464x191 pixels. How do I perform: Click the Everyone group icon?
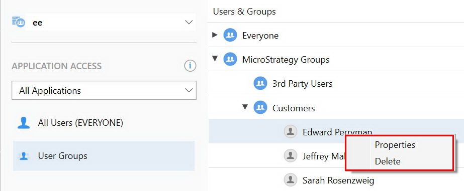pos(230,36)
